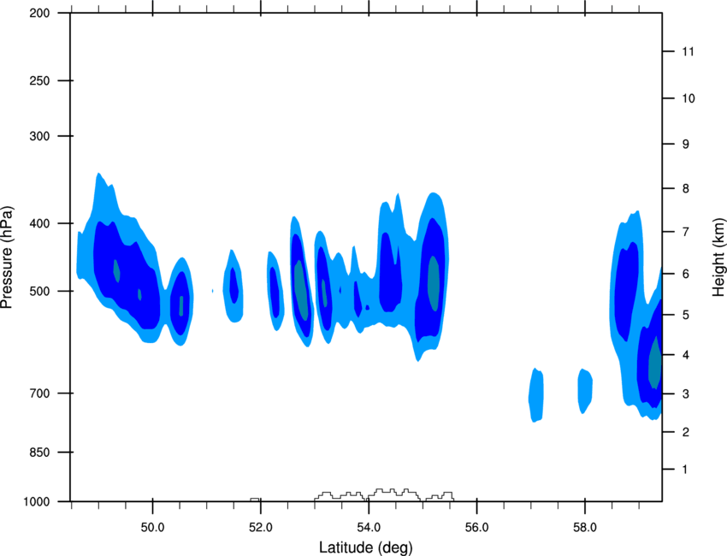Viewport: 727px width, 556px height.
Task: Click the 9 km height label
Action: pyautogui.click(x=686, y=145)
